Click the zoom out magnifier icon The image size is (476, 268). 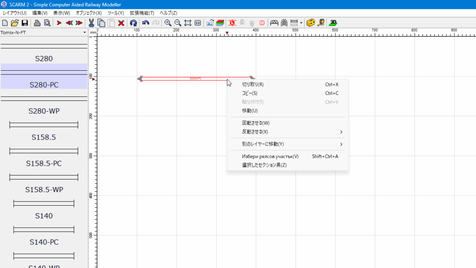pos(178,23)
